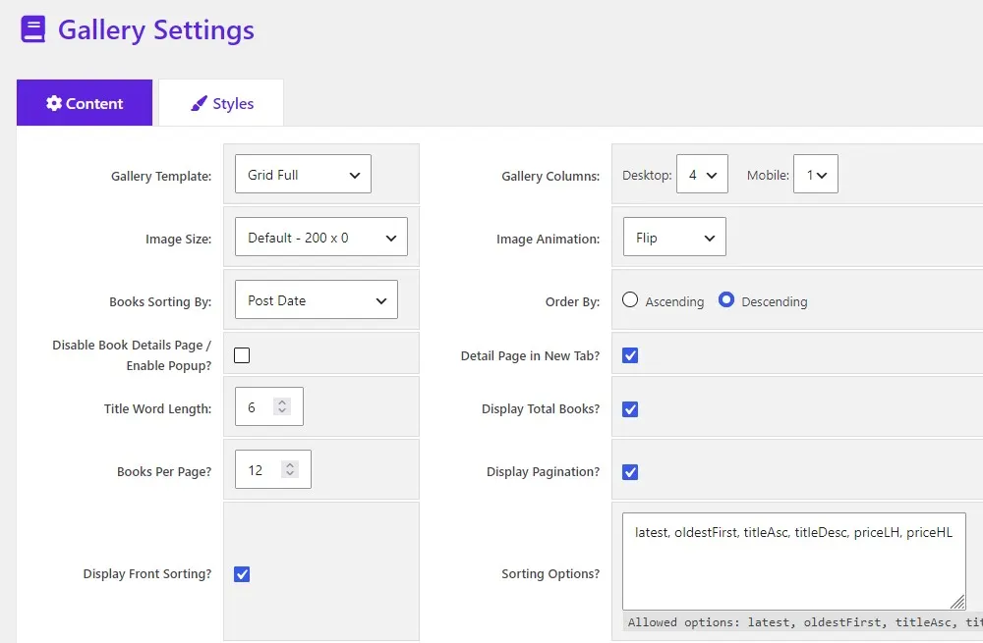983x643 pixels.
Task: Click the Order By label
Action: pos(572,301)
